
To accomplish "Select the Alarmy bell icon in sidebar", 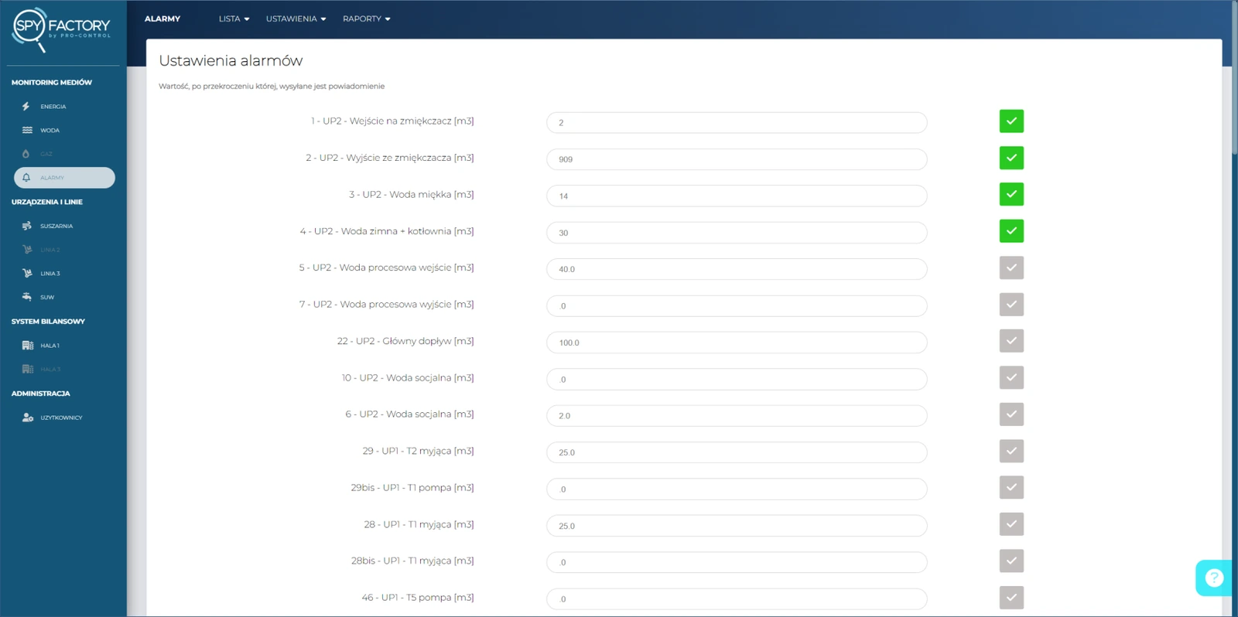I will pos(26,178).
